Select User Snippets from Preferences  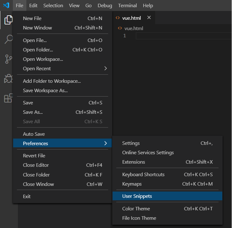[x=137, y=196]
